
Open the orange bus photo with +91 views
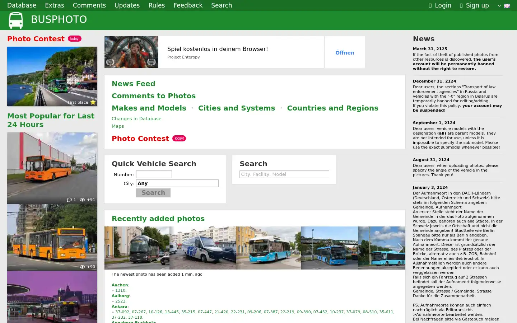pyautogui.click(x=52, y=168)
